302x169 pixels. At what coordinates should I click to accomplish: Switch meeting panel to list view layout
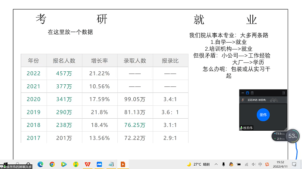click(x=252, y=93)
